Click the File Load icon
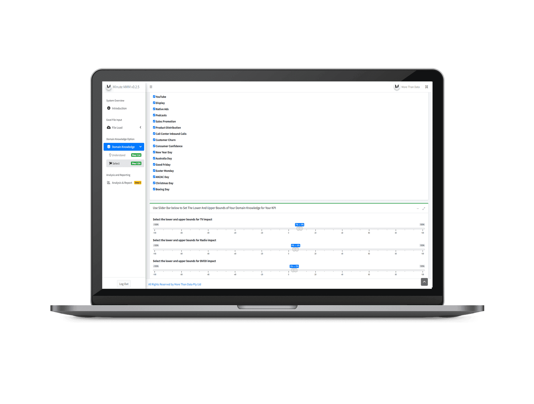 click(109, 127)
